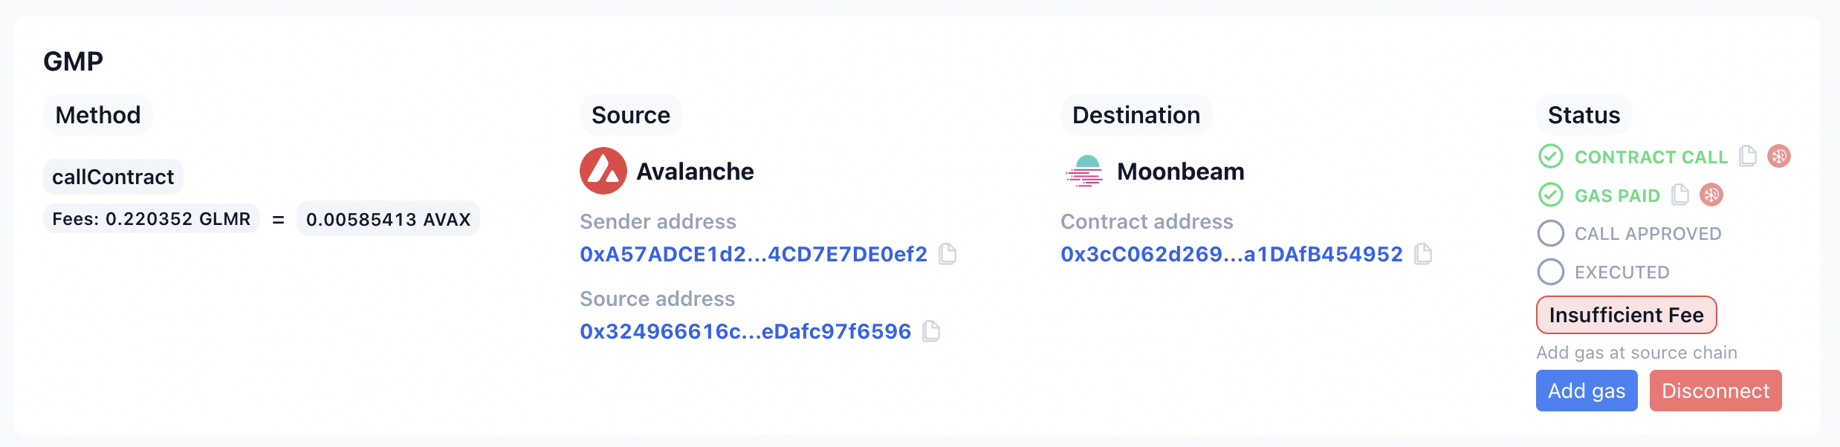Open source address 0x324966616c link
1840x447 pixels.
pos(745,331)
